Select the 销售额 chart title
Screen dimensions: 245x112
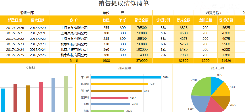coord(30,68)
